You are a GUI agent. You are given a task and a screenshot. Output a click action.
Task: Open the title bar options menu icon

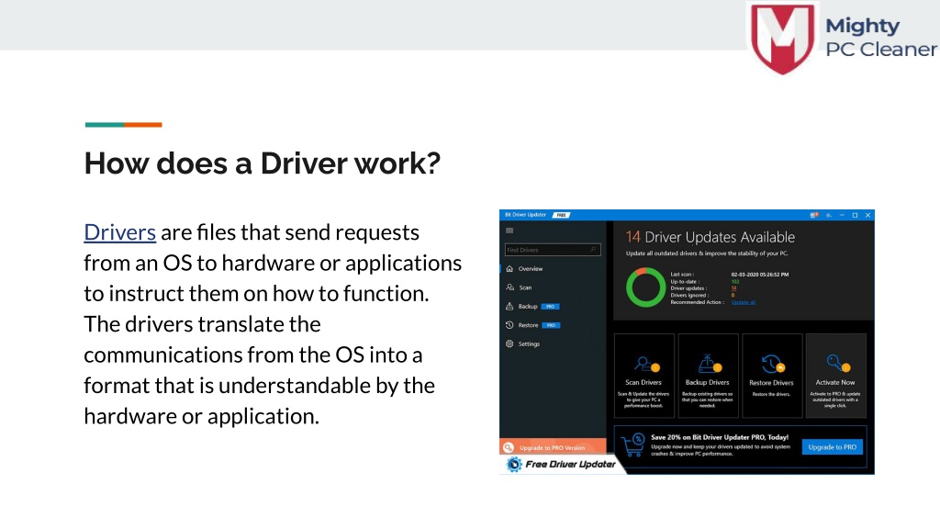[x=829, y=215]
